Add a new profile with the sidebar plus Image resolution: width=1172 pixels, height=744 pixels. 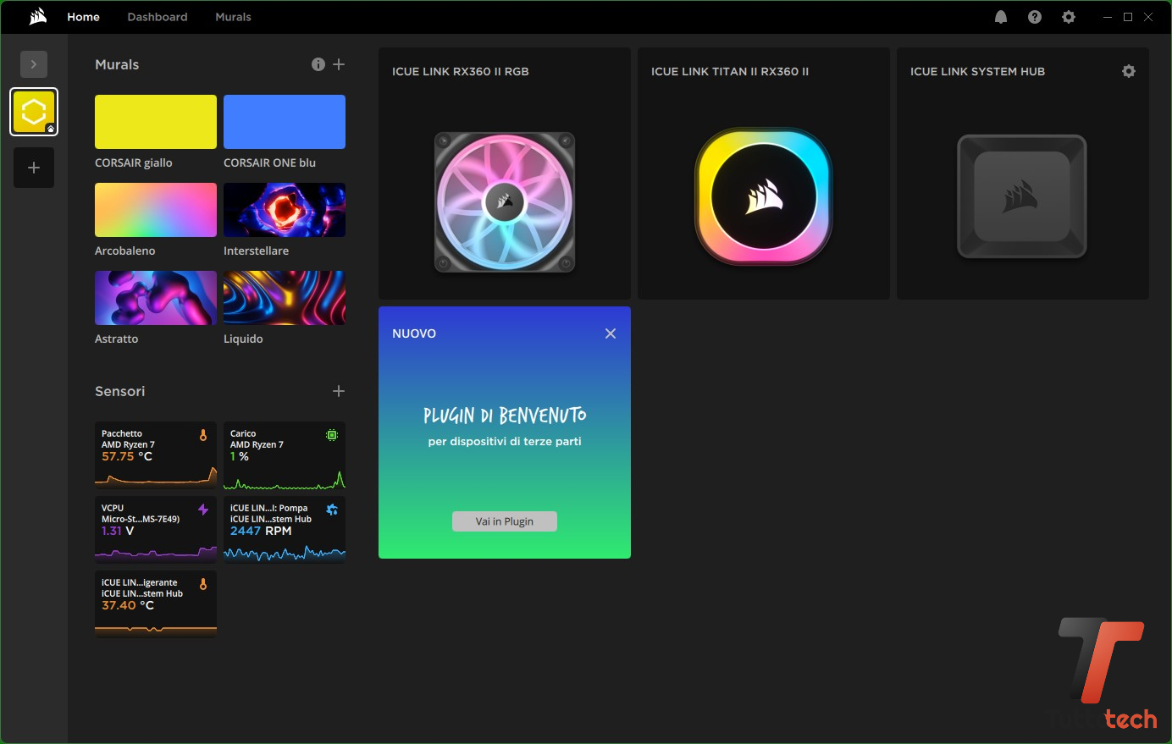34,168
